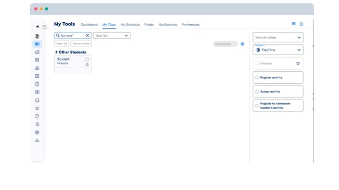The image size is (339, 190).
Task: Click the Other Students heading
Action: [72, 52]
